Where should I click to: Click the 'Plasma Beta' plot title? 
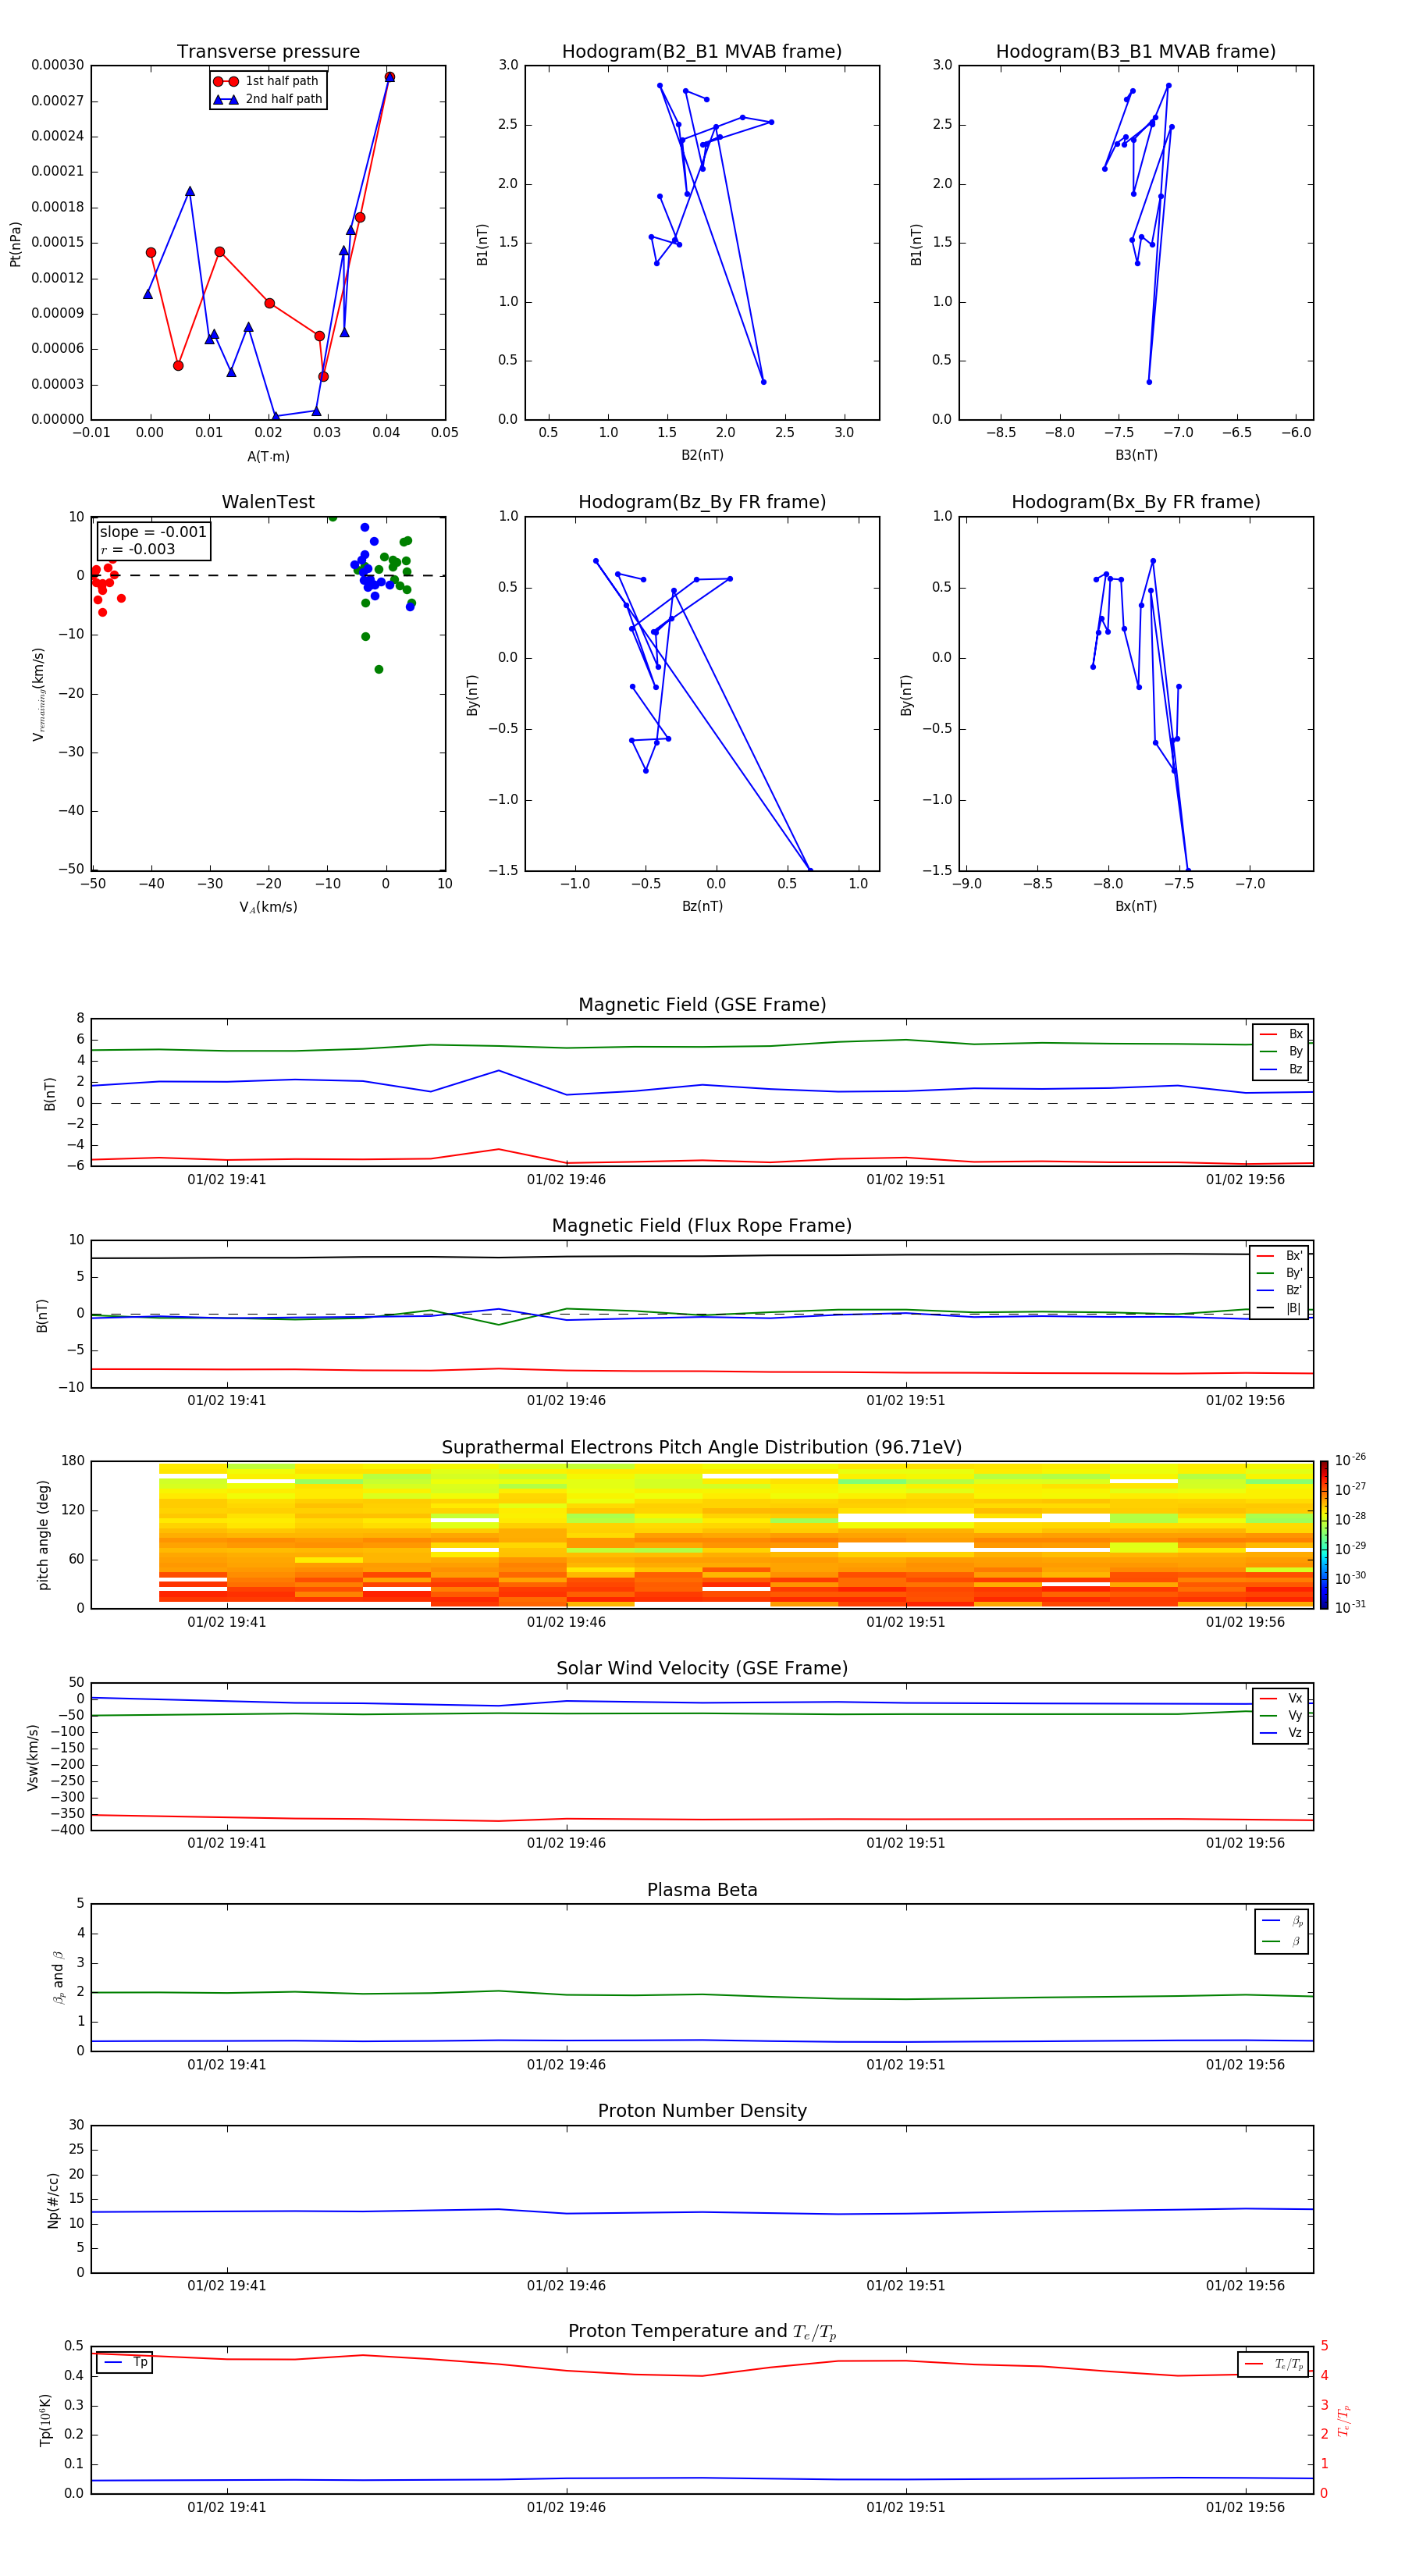click(x=702, y=1890)
